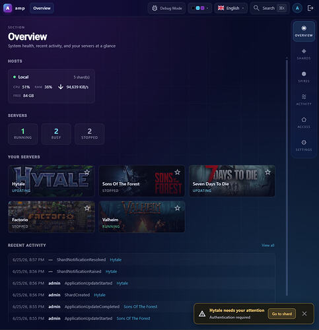Viewport: 319px width, 330px height.
Task: Click the 5 shard(s) label
Action: coord(81,77)
